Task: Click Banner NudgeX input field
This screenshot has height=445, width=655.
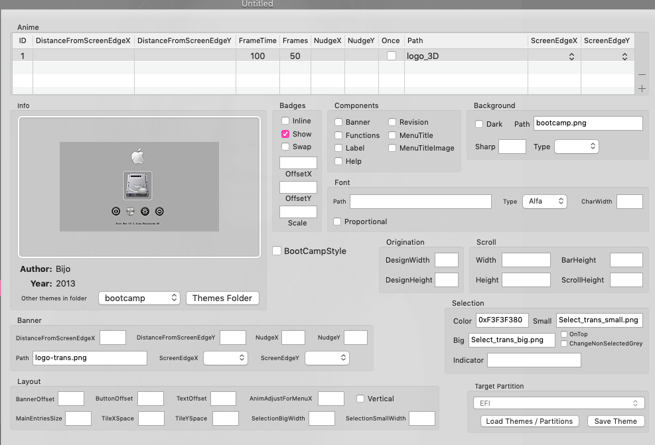Action: pos(293,338)
